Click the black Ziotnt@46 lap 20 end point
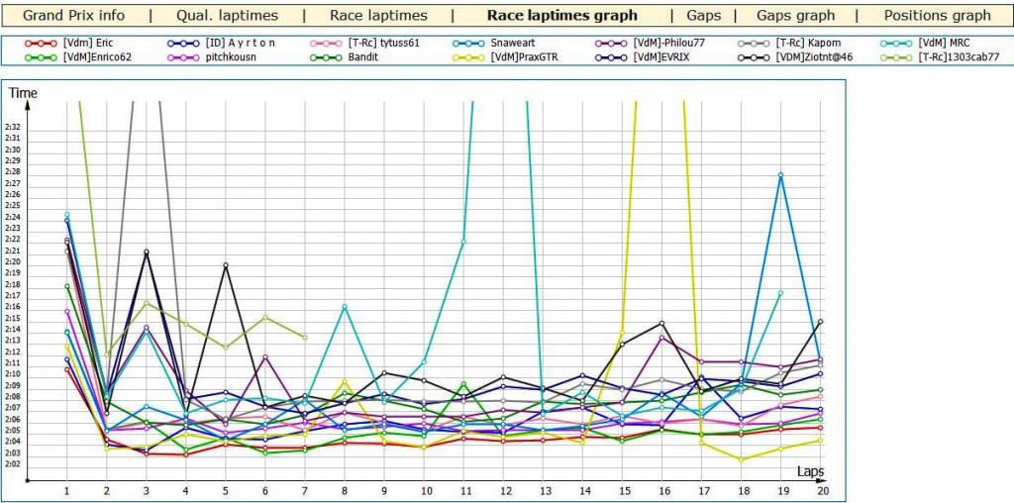The image size is (1014, 503). coord(821,322)
